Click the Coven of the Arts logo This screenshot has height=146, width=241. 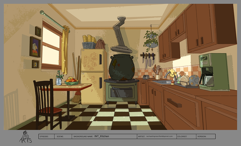coord(25,137)
